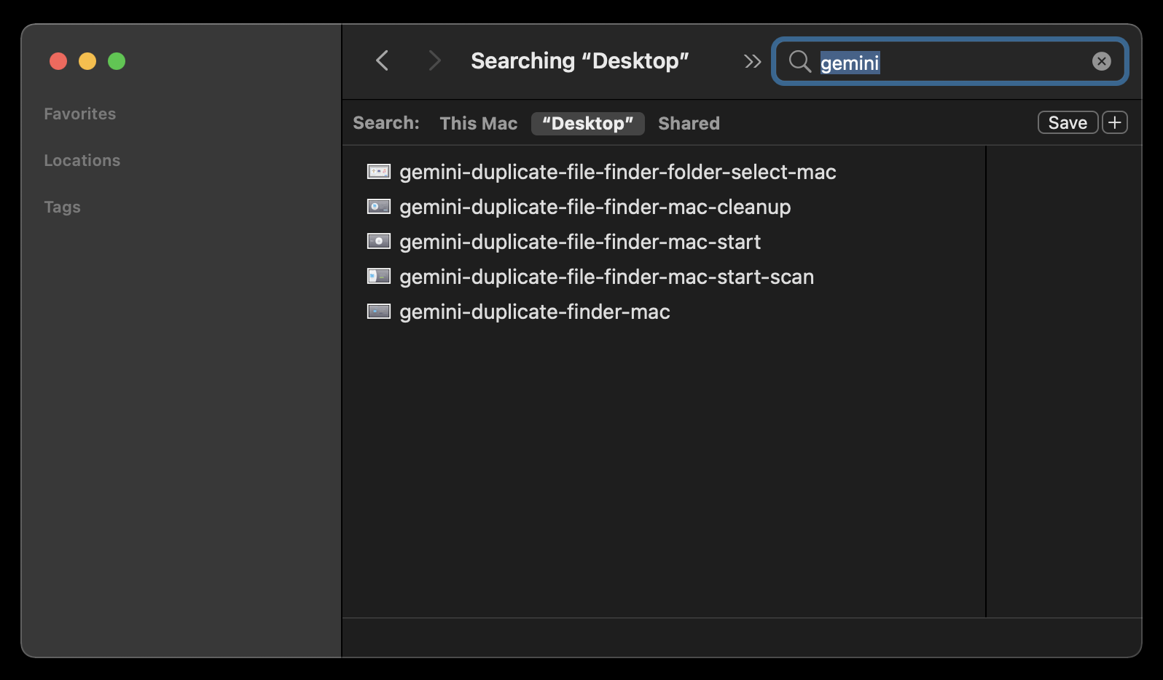This screenshot has width=1163, height=680.
Task: Click into the gemini search field
Action: (x=949, y=61)
